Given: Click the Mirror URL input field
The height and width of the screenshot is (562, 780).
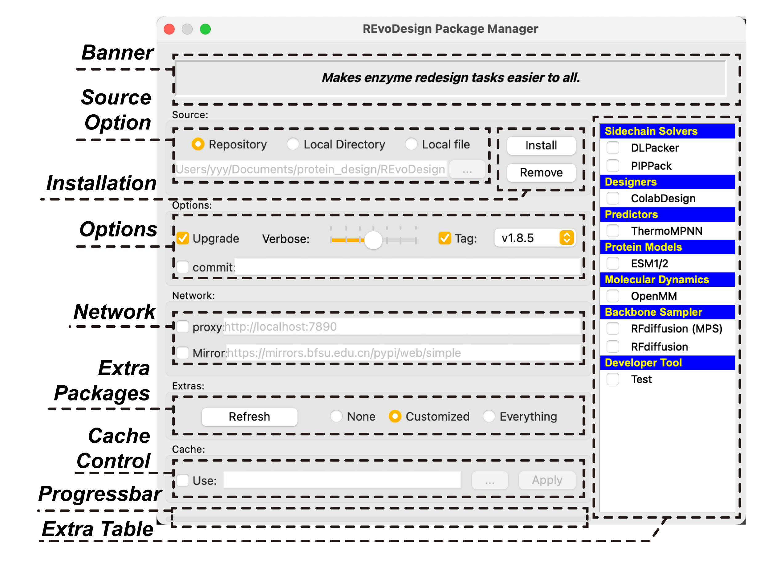Looking at the screenshot, I should (404, 353).
